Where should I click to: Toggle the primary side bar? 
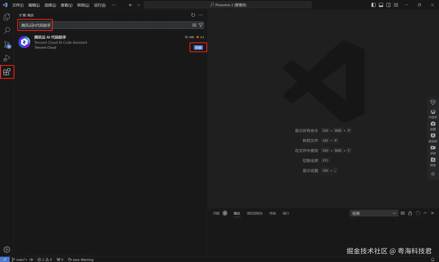point(373,5)
